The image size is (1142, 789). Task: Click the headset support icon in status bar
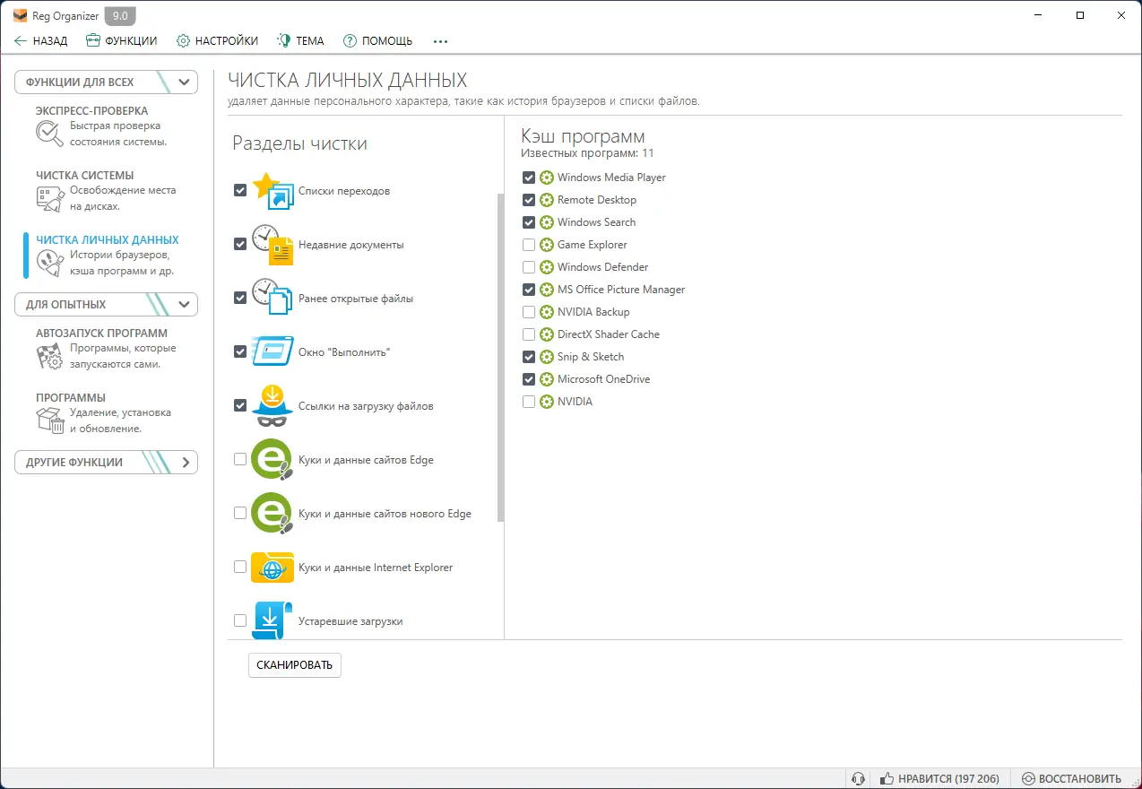858,779
